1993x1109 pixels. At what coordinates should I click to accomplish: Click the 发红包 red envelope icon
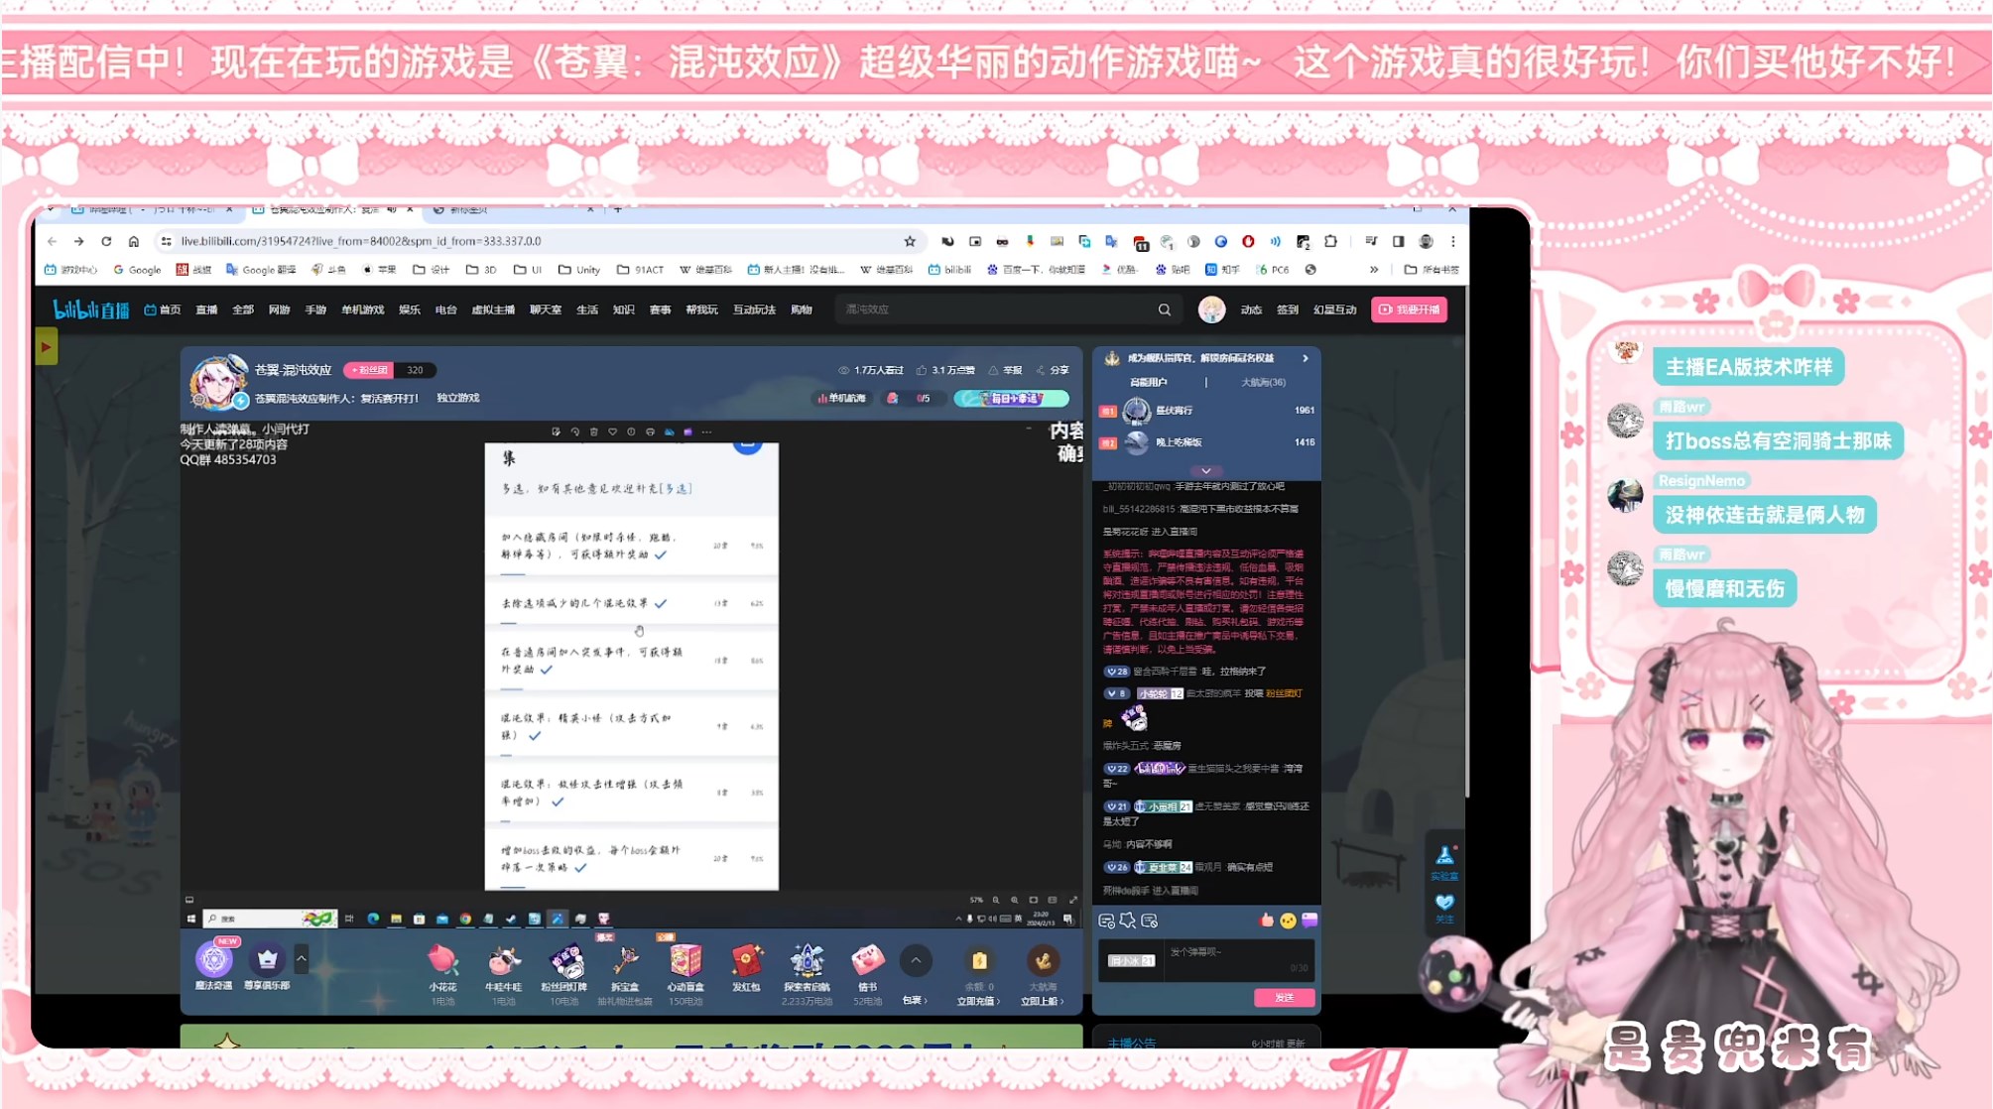click(746, 960)
